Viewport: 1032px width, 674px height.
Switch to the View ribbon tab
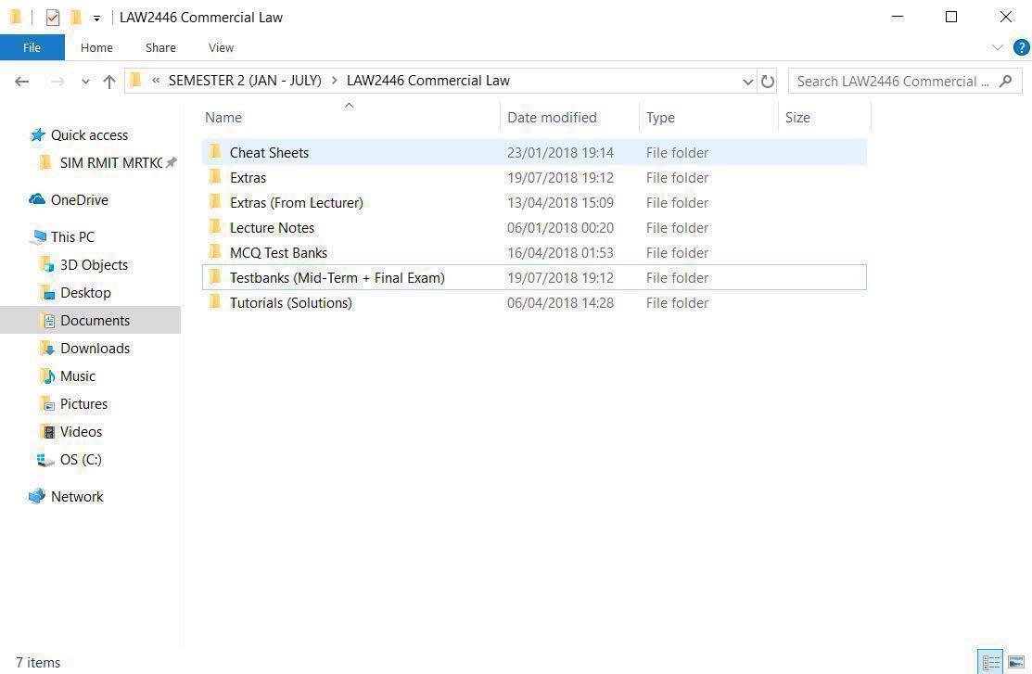click(221, 47)
